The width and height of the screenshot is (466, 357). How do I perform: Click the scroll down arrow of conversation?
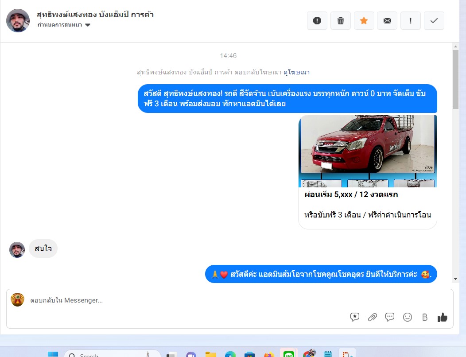tap(455, 279)
